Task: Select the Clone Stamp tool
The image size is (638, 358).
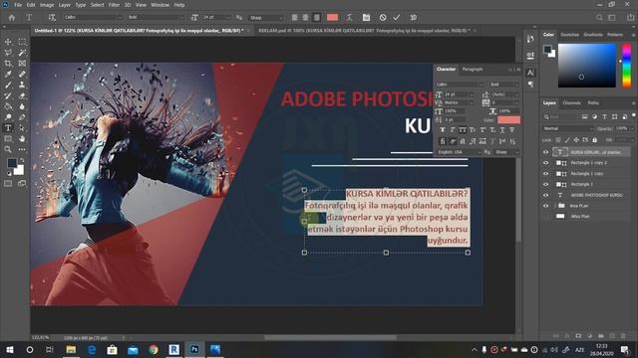Action: [x=22, y=85]
